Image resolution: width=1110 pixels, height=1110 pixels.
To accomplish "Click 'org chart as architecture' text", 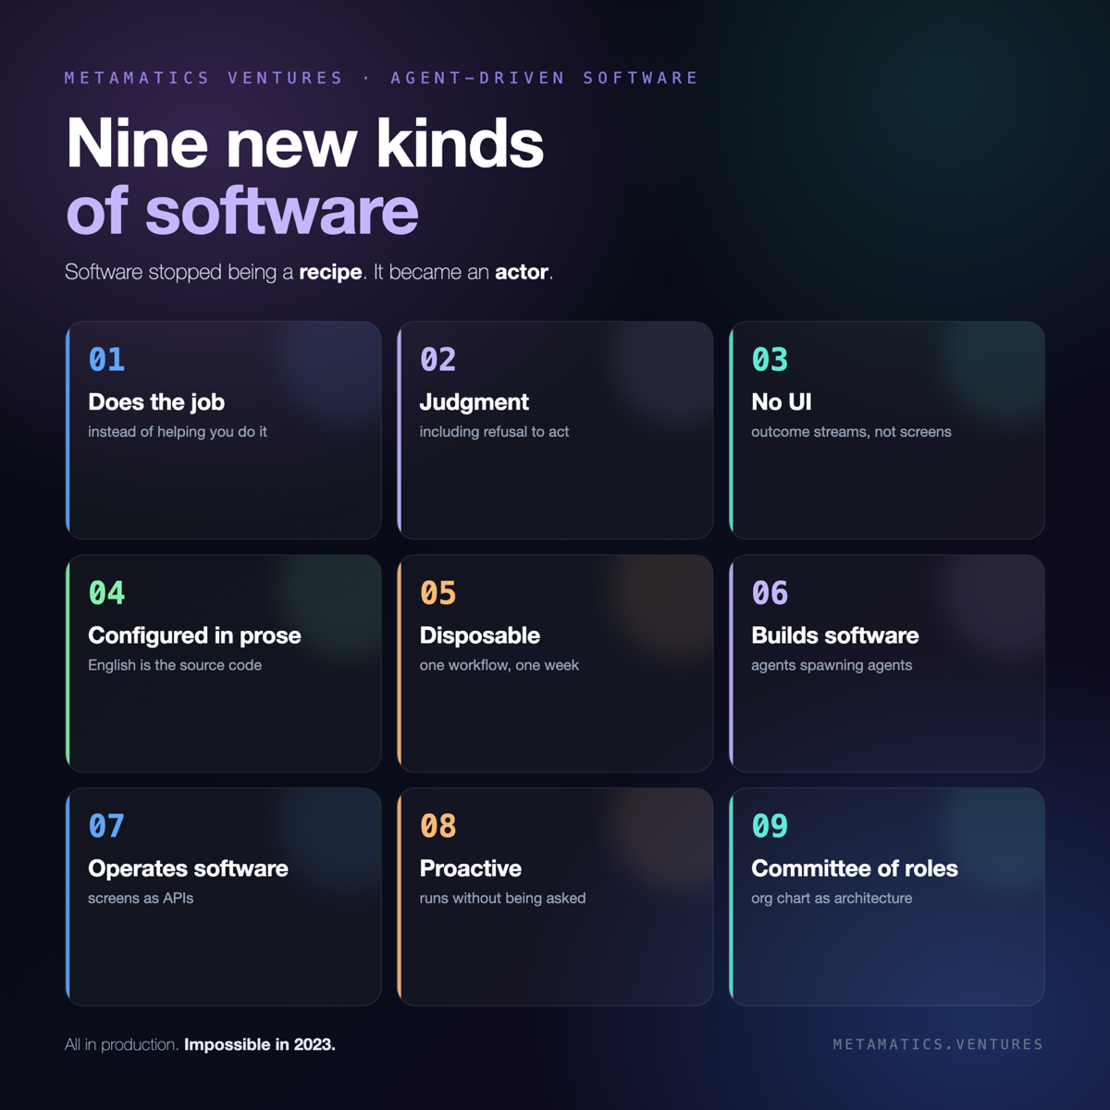I will [x=832, y=898].
